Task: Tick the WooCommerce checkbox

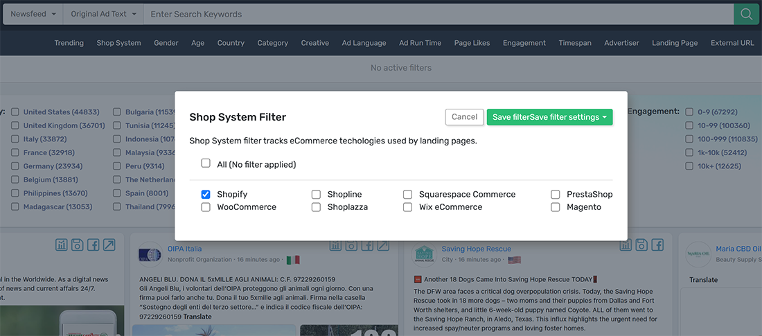Action: point(206,207)
